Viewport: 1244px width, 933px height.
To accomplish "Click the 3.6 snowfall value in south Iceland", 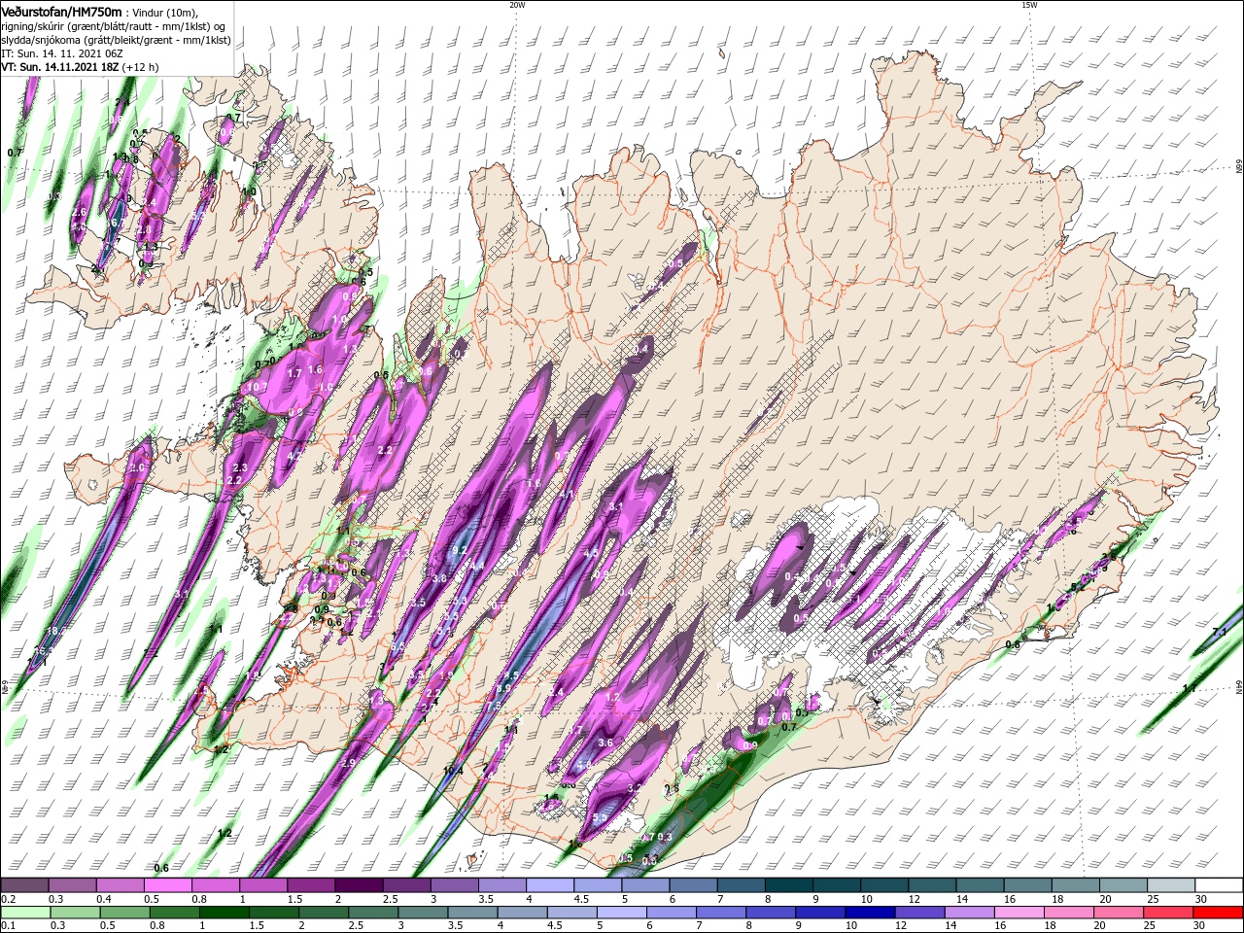I will (605, 743).
